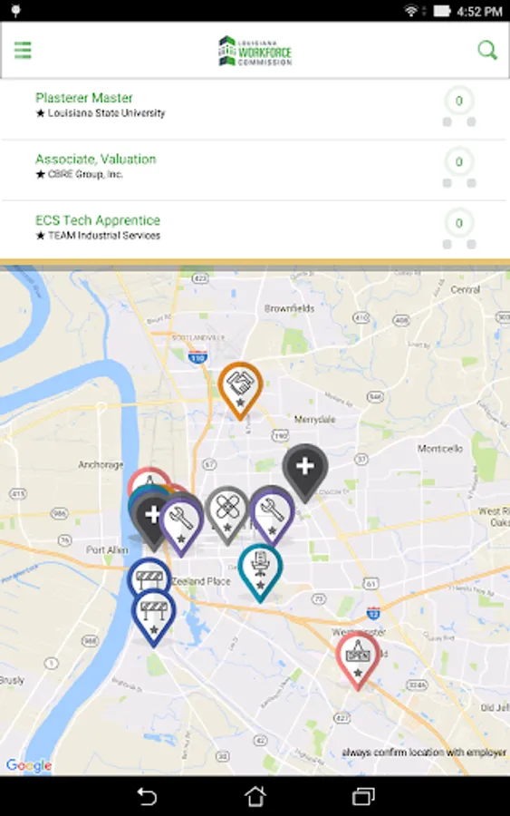Open the hamburger menu
The image size is (510, 816).
[x=23, y=51]
